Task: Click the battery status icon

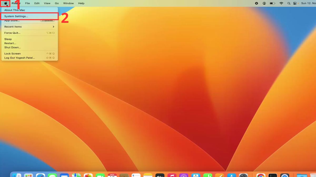Action: pos(272,3)
